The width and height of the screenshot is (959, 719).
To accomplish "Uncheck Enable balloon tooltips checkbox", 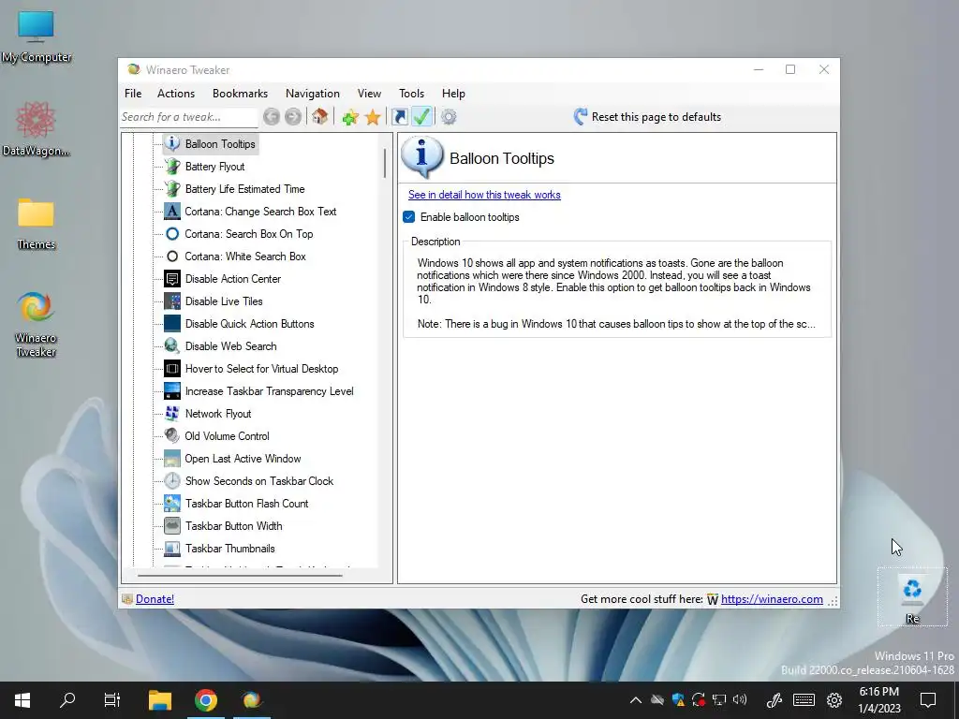I will coord(409,217).
